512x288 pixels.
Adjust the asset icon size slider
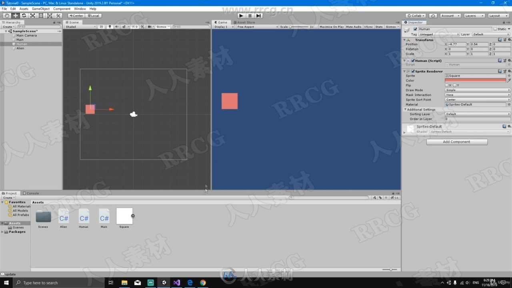[x=390, y=270]
